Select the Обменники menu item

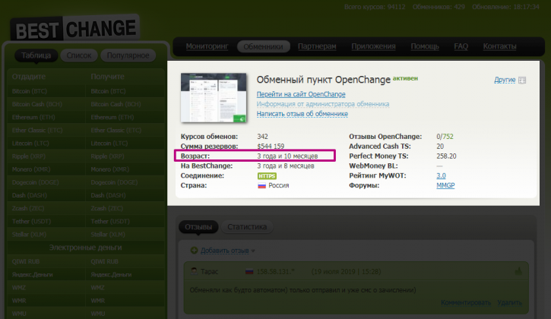tap(263, 46)
